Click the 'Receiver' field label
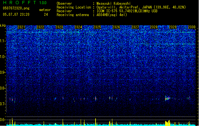 pos(64,11)
